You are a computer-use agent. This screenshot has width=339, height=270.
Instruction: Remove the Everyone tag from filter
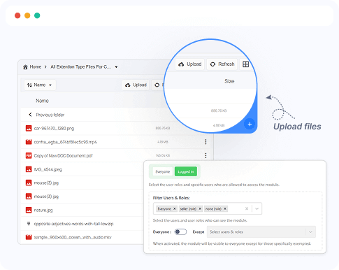pos(174,208)
